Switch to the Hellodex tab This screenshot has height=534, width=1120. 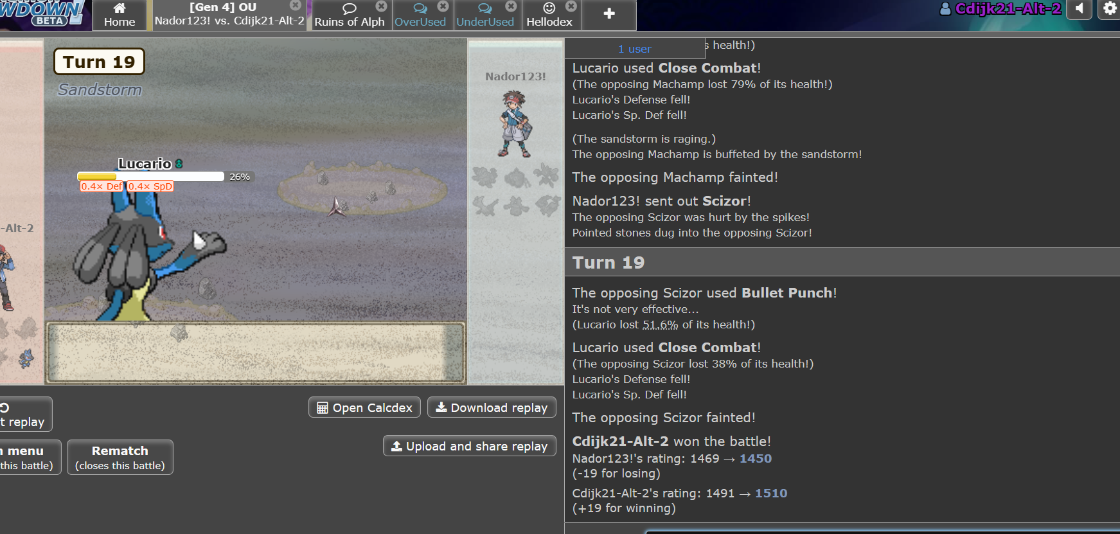[x=549, y=15]
